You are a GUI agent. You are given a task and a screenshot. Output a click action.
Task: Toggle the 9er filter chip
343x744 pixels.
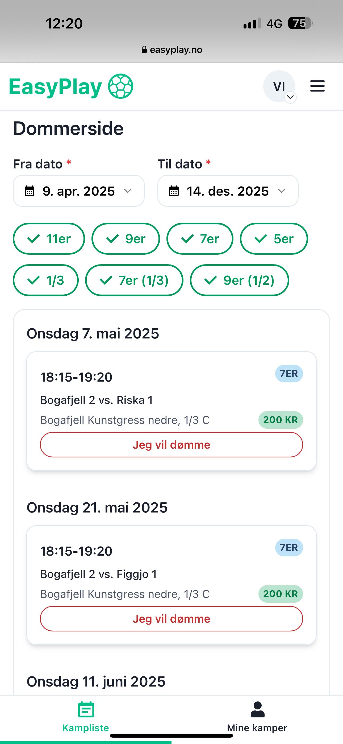(x=126, y=239)
